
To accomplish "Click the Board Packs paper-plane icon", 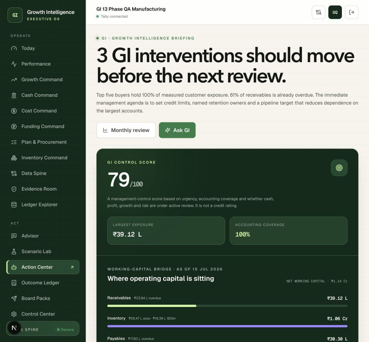I will coord(14,298).
